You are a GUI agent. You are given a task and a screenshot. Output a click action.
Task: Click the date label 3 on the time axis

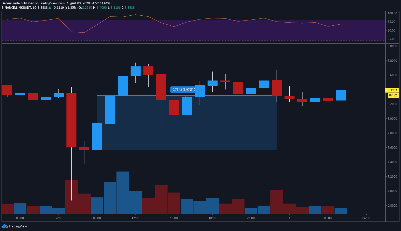(x=289, y=218)
